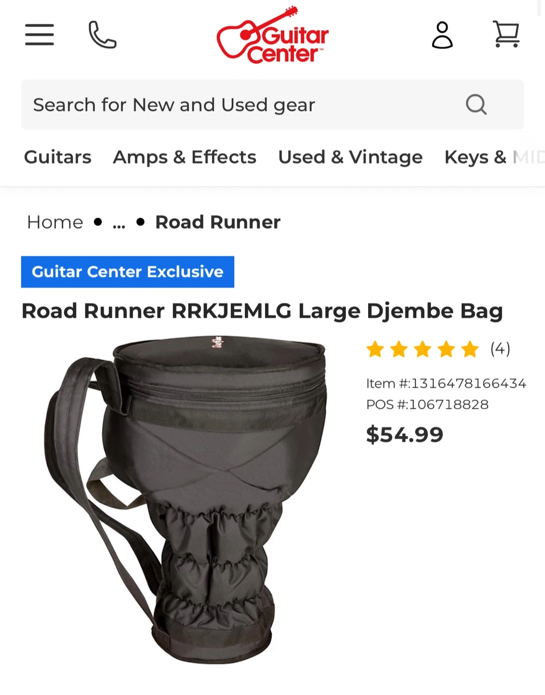The height and width of the screenshot is (695, 545).
Task: Open the (4) reviews count link
Action: (500, 348)
